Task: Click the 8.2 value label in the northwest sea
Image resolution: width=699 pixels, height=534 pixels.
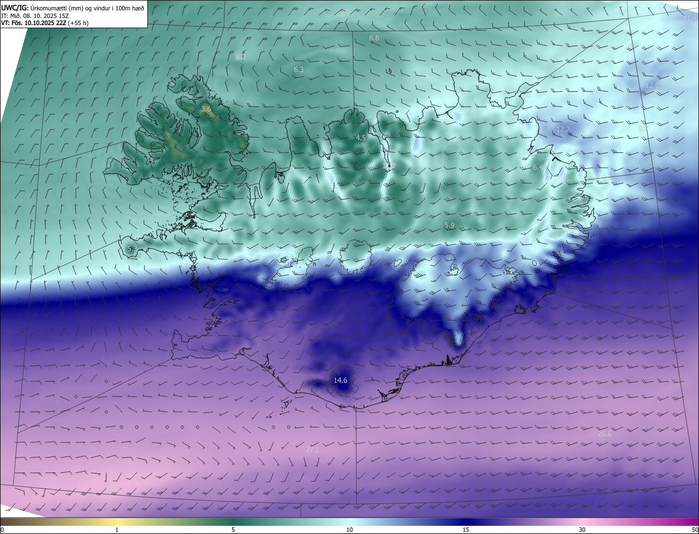Action: [241, 57]
